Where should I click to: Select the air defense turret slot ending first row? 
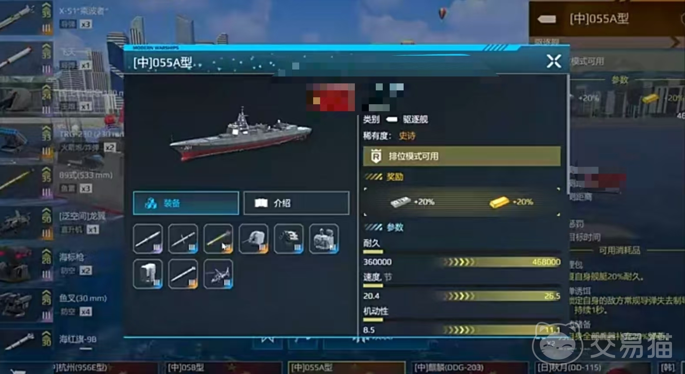click(324, 238)
